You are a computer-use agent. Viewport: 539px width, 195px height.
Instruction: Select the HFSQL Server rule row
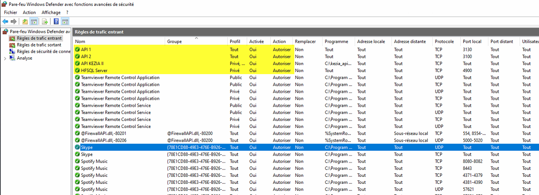click(91, 71)
